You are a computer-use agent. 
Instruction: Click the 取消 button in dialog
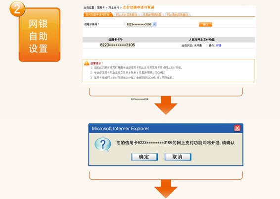coord(178,157)
